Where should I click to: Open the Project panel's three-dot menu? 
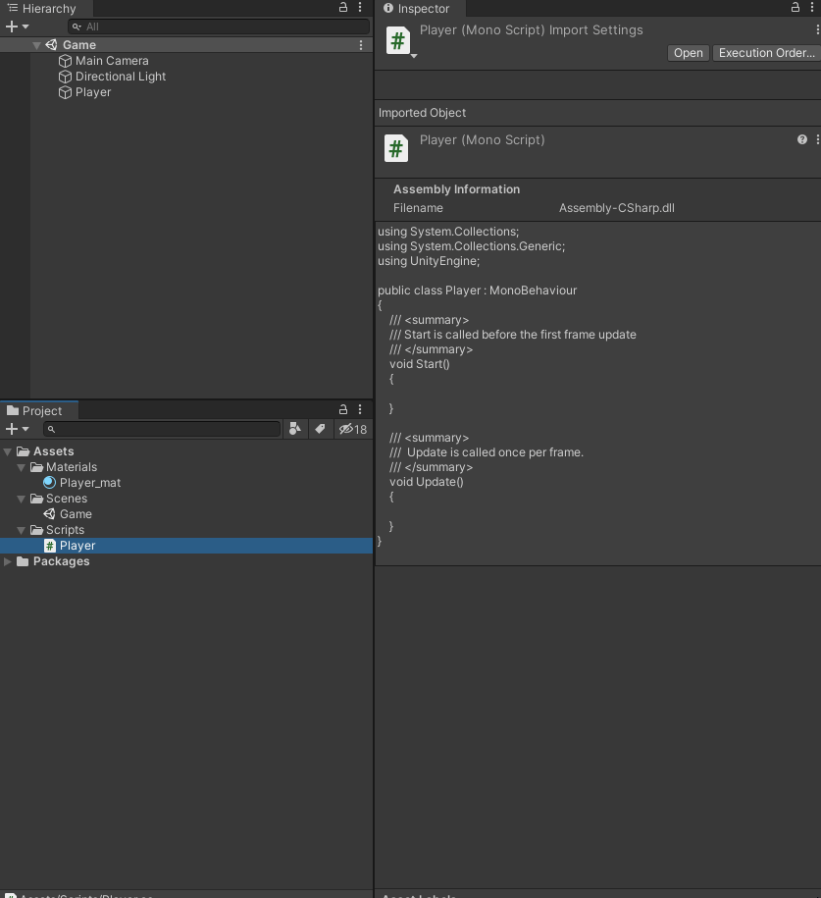tap(360, 409)
